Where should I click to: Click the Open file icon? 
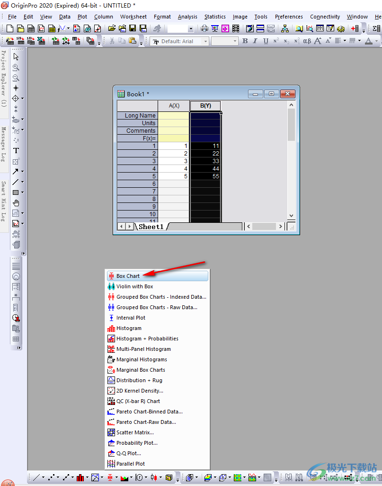tap(112, 29)
